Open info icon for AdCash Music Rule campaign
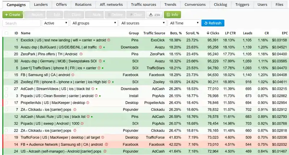The height and width of the screenshot is (155, 289). 88,116
